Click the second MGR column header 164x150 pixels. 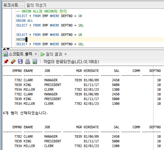coord(79,127)
